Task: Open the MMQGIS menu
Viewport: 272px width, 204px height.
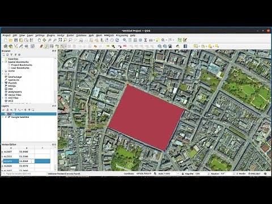Action: [109, 35]
